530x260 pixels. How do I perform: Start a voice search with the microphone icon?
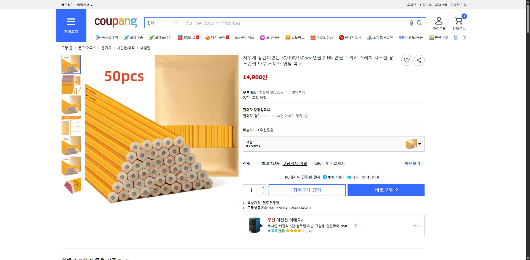point(411,23)
